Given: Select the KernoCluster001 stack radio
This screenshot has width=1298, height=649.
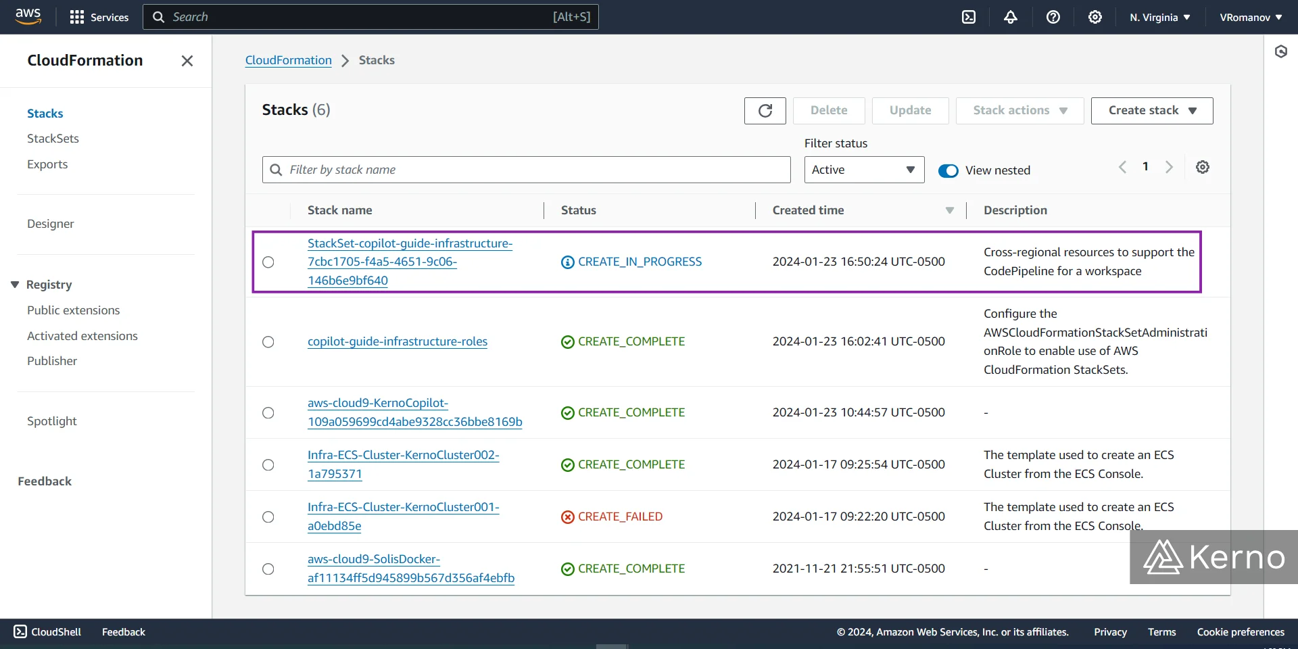Looking at the screenshot, I should click(x=268, y=517).
